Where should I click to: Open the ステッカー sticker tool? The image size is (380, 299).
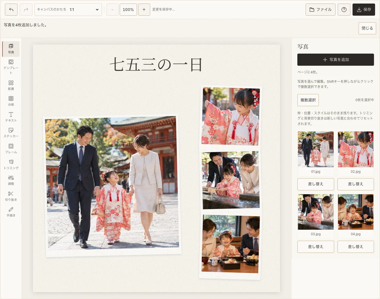(x=11, y=132)
